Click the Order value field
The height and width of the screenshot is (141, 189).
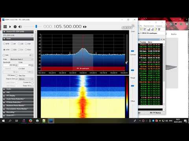[26, 65]
